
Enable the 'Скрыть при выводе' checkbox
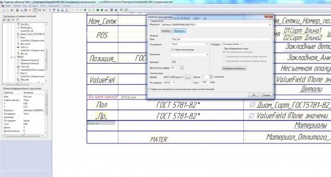point(173,50)
